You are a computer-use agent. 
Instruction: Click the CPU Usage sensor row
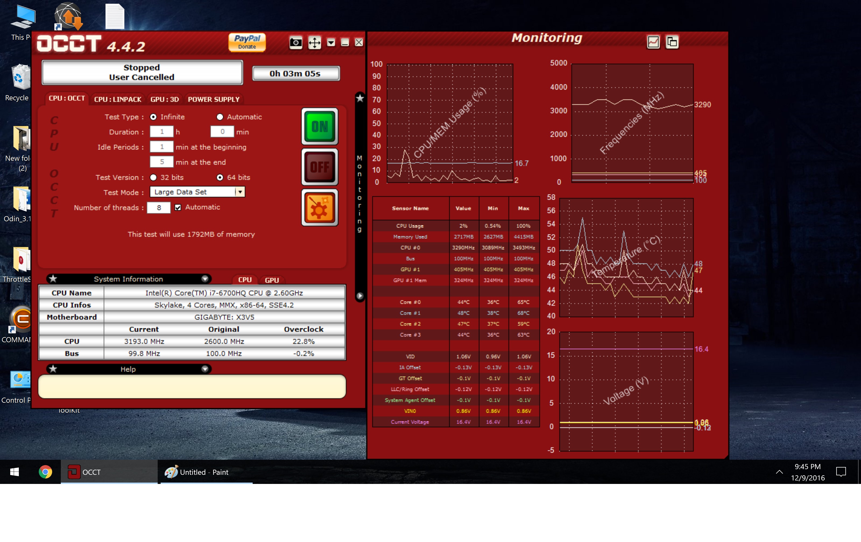click(456, 226)
